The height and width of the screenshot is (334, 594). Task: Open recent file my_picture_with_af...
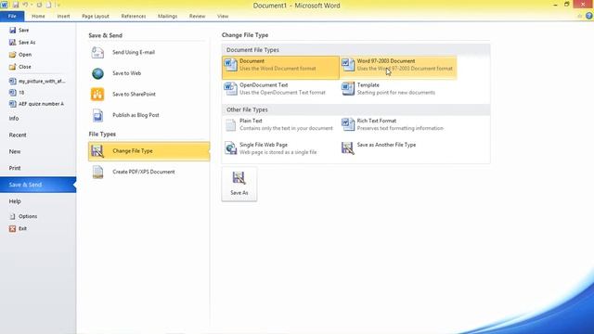click(x=37, y=81)
